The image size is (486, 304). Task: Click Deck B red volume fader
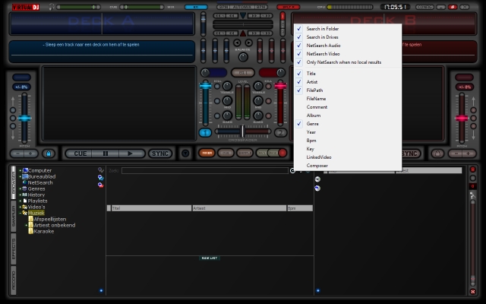280,86
